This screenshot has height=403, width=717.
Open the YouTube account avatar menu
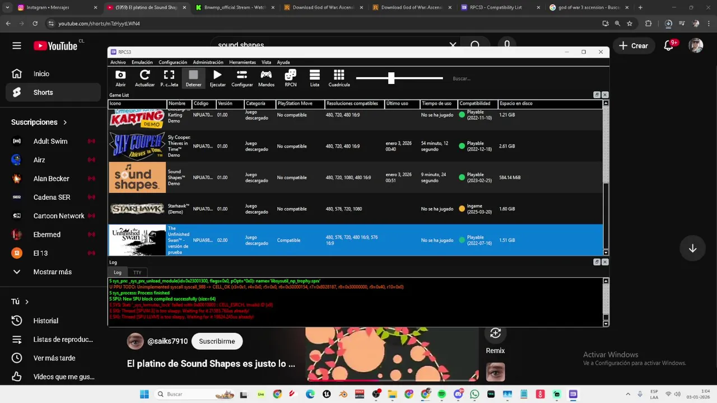click(696, 46)
